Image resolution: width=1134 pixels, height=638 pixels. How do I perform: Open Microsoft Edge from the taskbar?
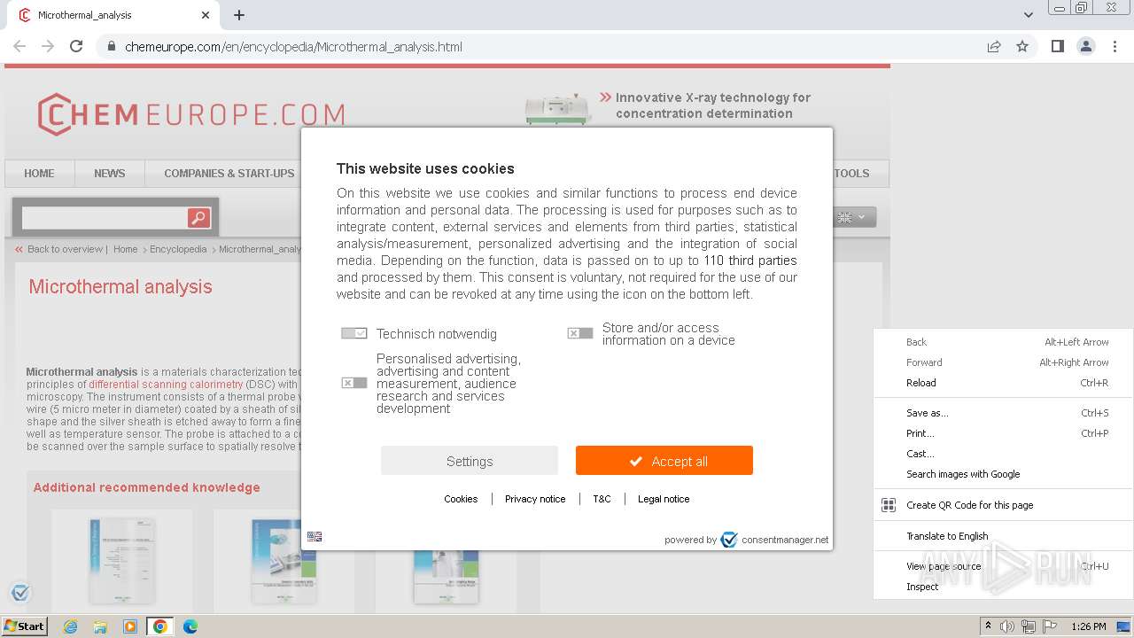tap(190, 626)
